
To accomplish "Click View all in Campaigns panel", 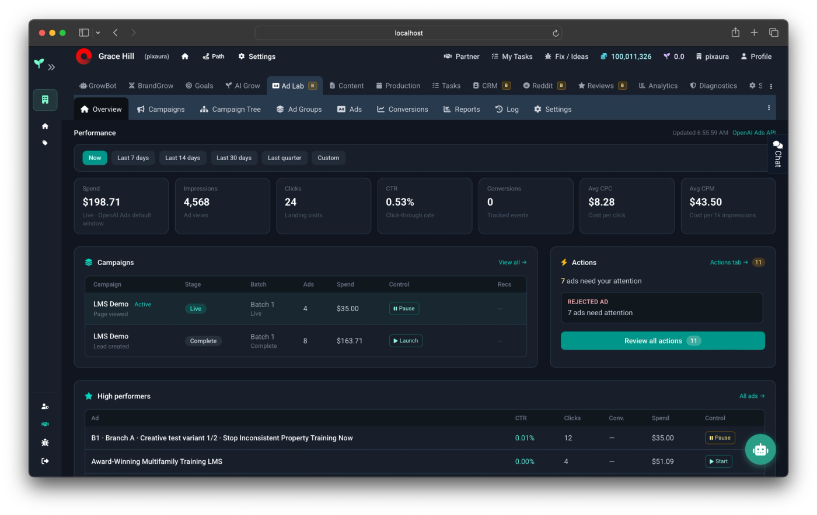I will [512, 262].
